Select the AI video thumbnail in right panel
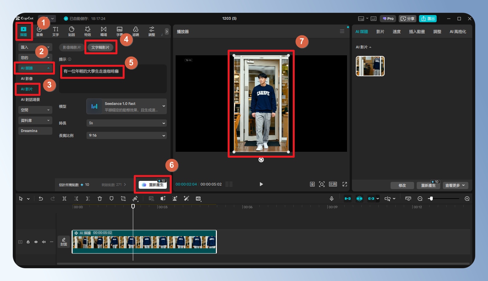Screen dimensions: 488x281 [370, 66]
